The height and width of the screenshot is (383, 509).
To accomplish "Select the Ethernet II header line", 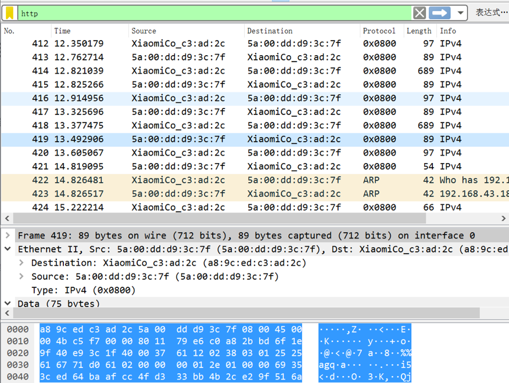I will 262,249.
